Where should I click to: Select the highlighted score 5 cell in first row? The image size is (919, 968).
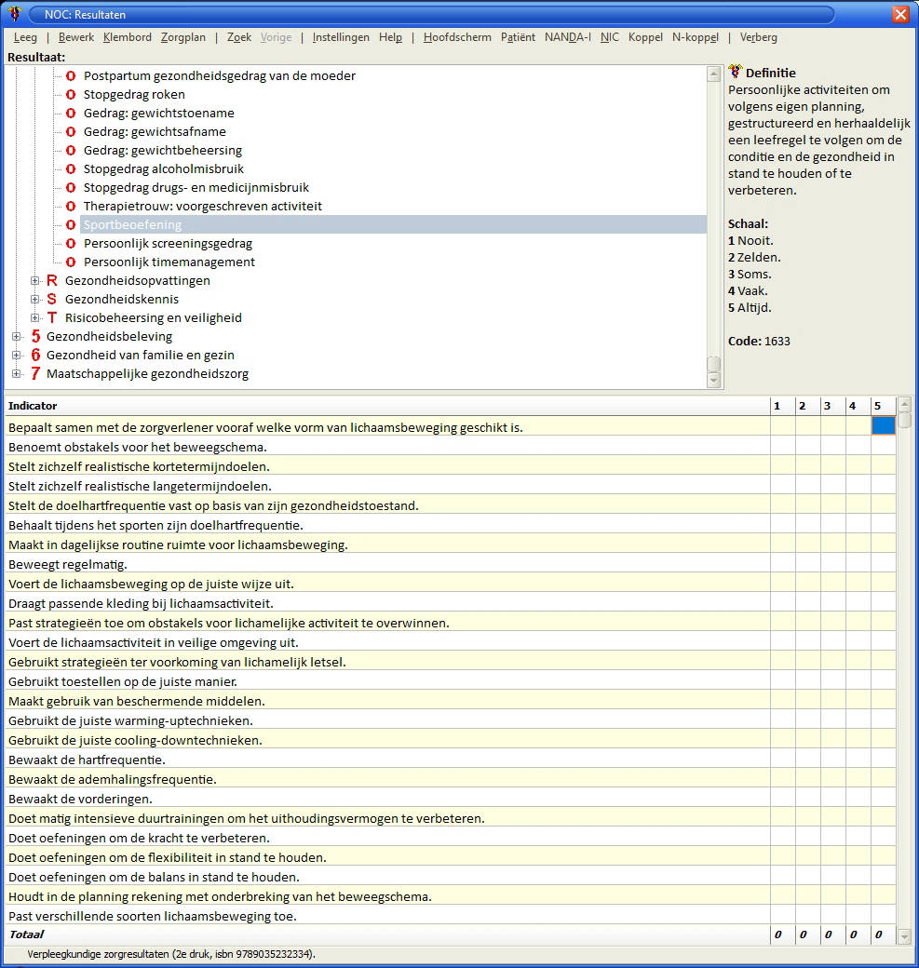point(883,426)
